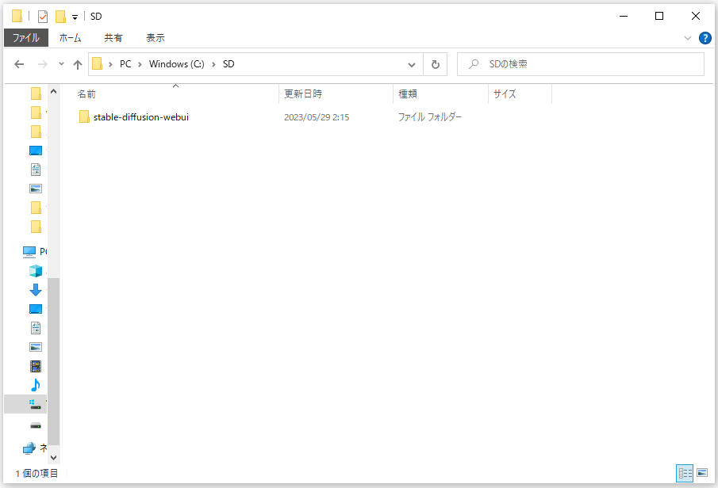Open Music via the note icon
718x488 pixels.
tap(36, 385)
